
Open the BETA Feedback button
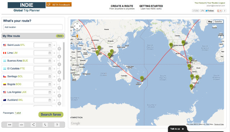coord(59,5)
